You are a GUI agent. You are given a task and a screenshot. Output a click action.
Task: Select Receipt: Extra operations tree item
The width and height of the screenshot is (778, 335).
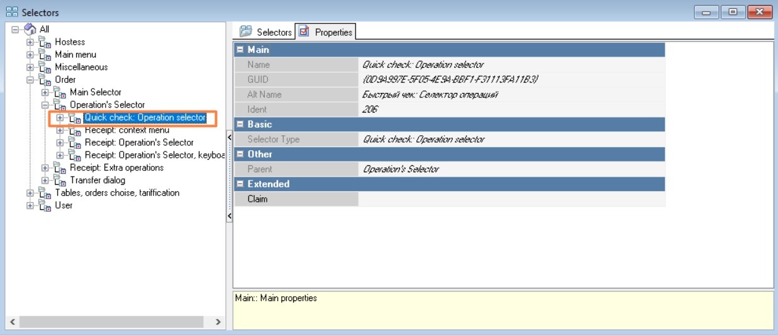click(116, 168)
